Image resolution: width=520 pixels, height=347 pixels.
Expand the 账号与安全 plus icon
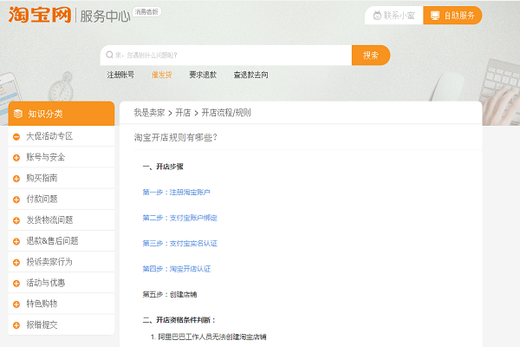16,157
